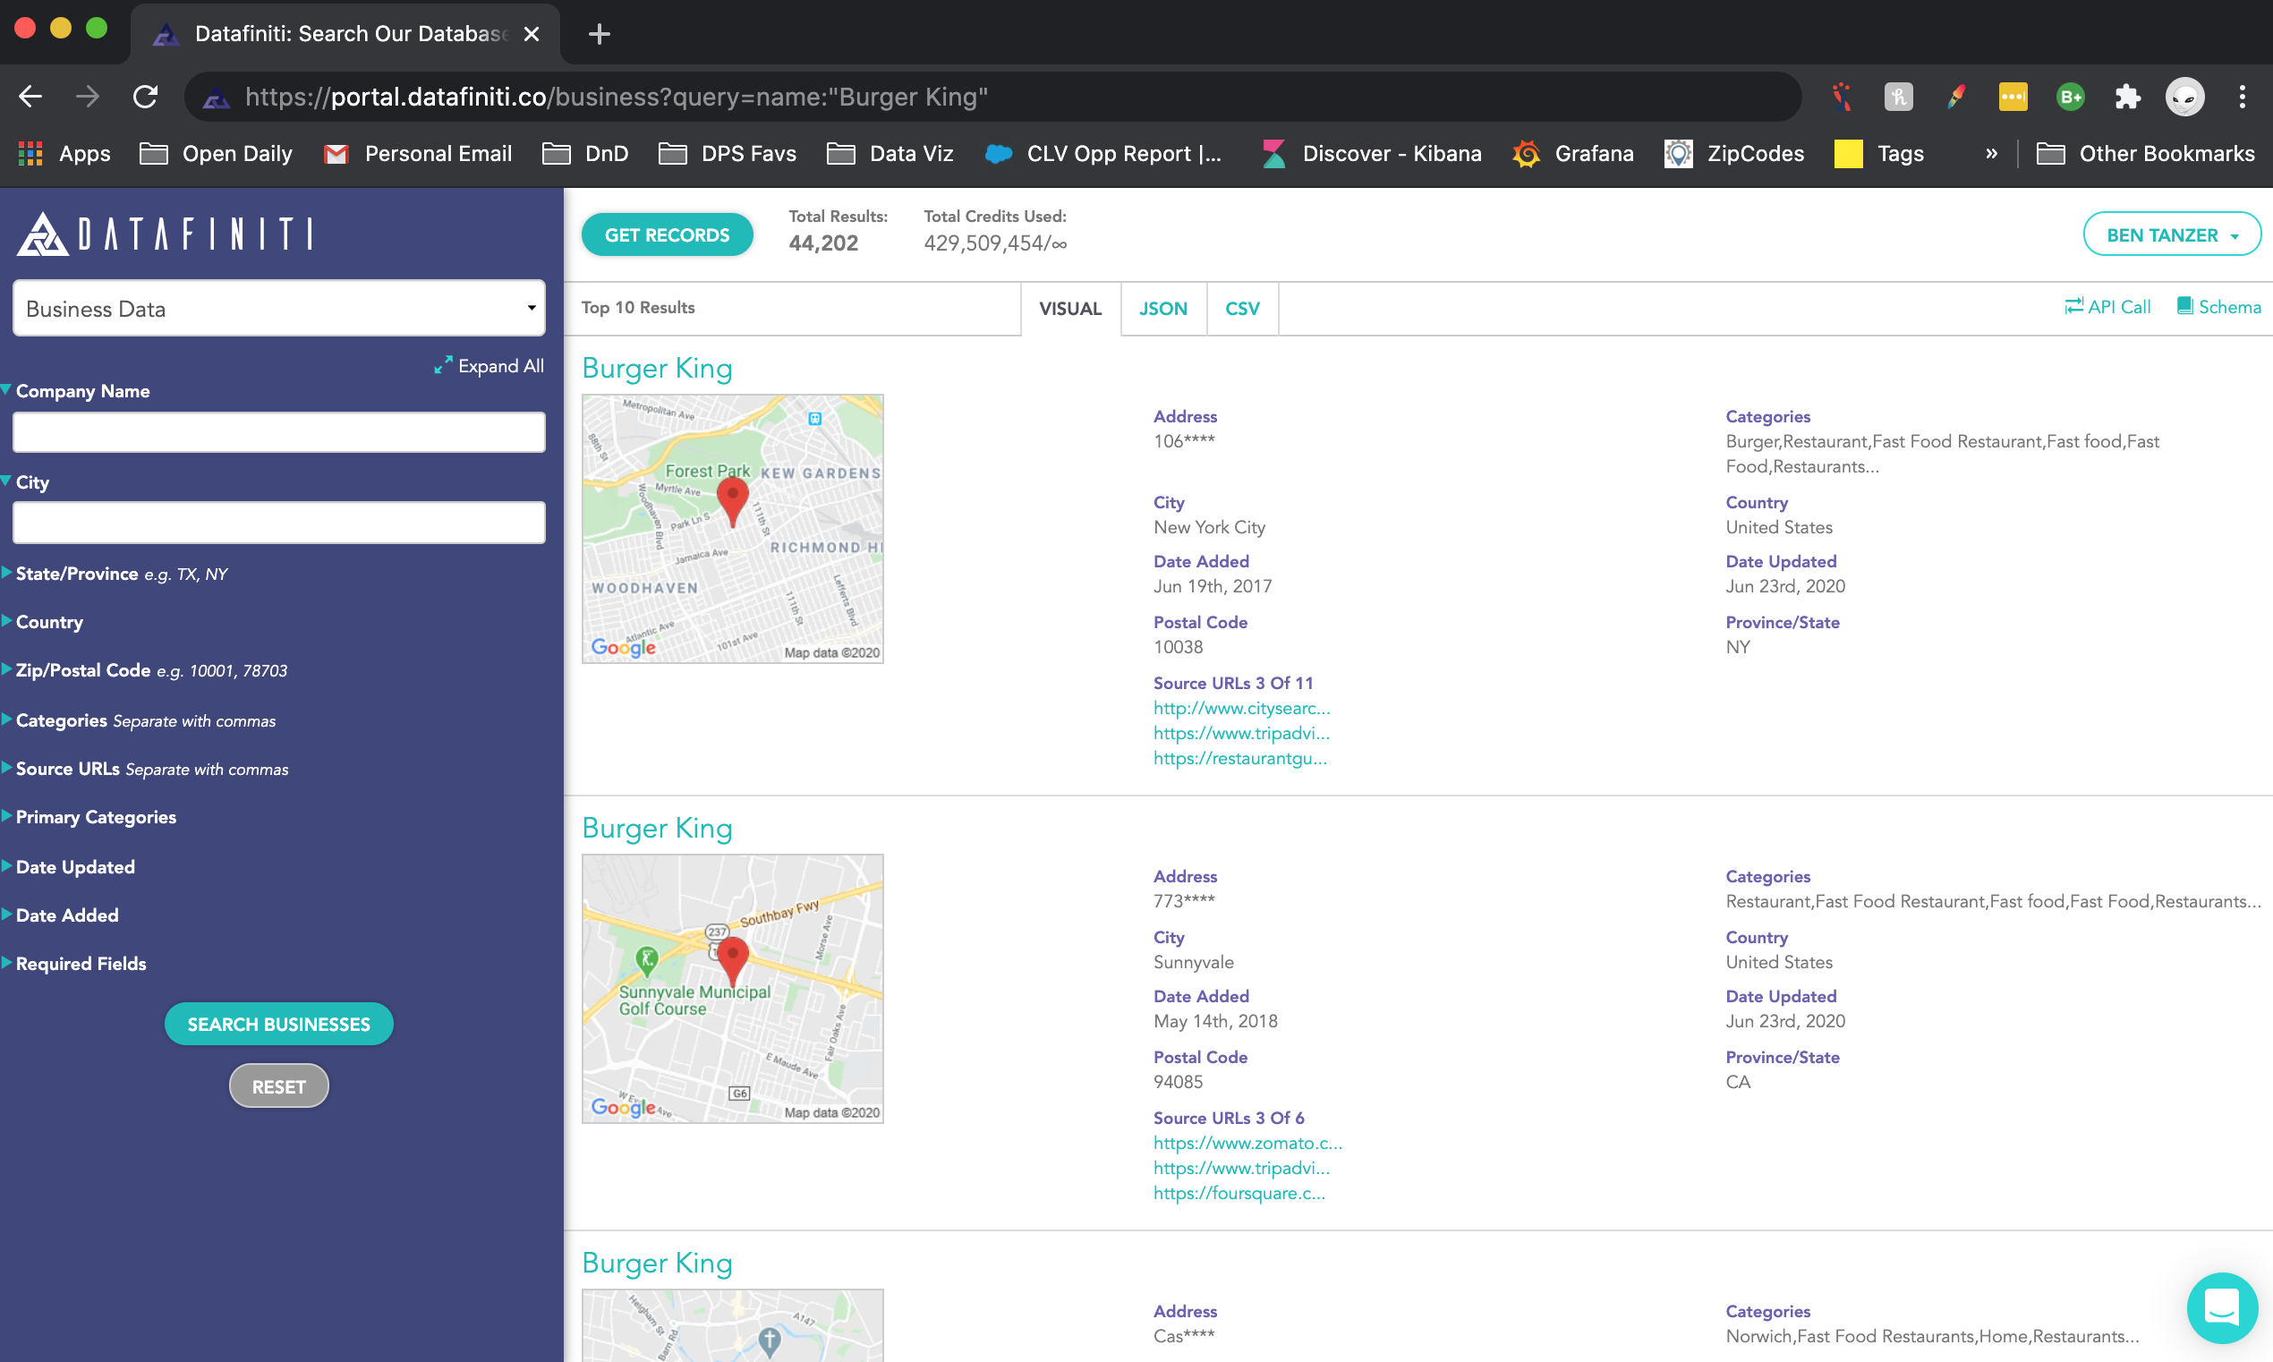Image resolution: width=2273 pixels, height=1362 pixels.
Task: Click the Datafiniti logo in sidebar
Action: pos(166,234)
